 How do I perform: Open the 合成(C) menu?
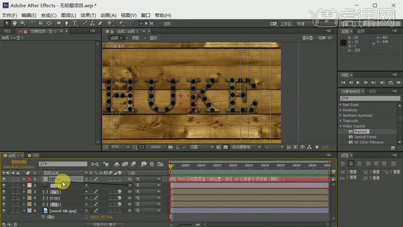pyautogui.click(x=48, y=15)
